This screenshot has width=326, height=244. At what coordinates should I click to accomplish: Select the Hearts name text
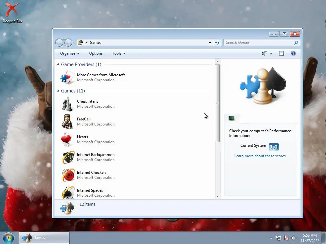point(82,137)
